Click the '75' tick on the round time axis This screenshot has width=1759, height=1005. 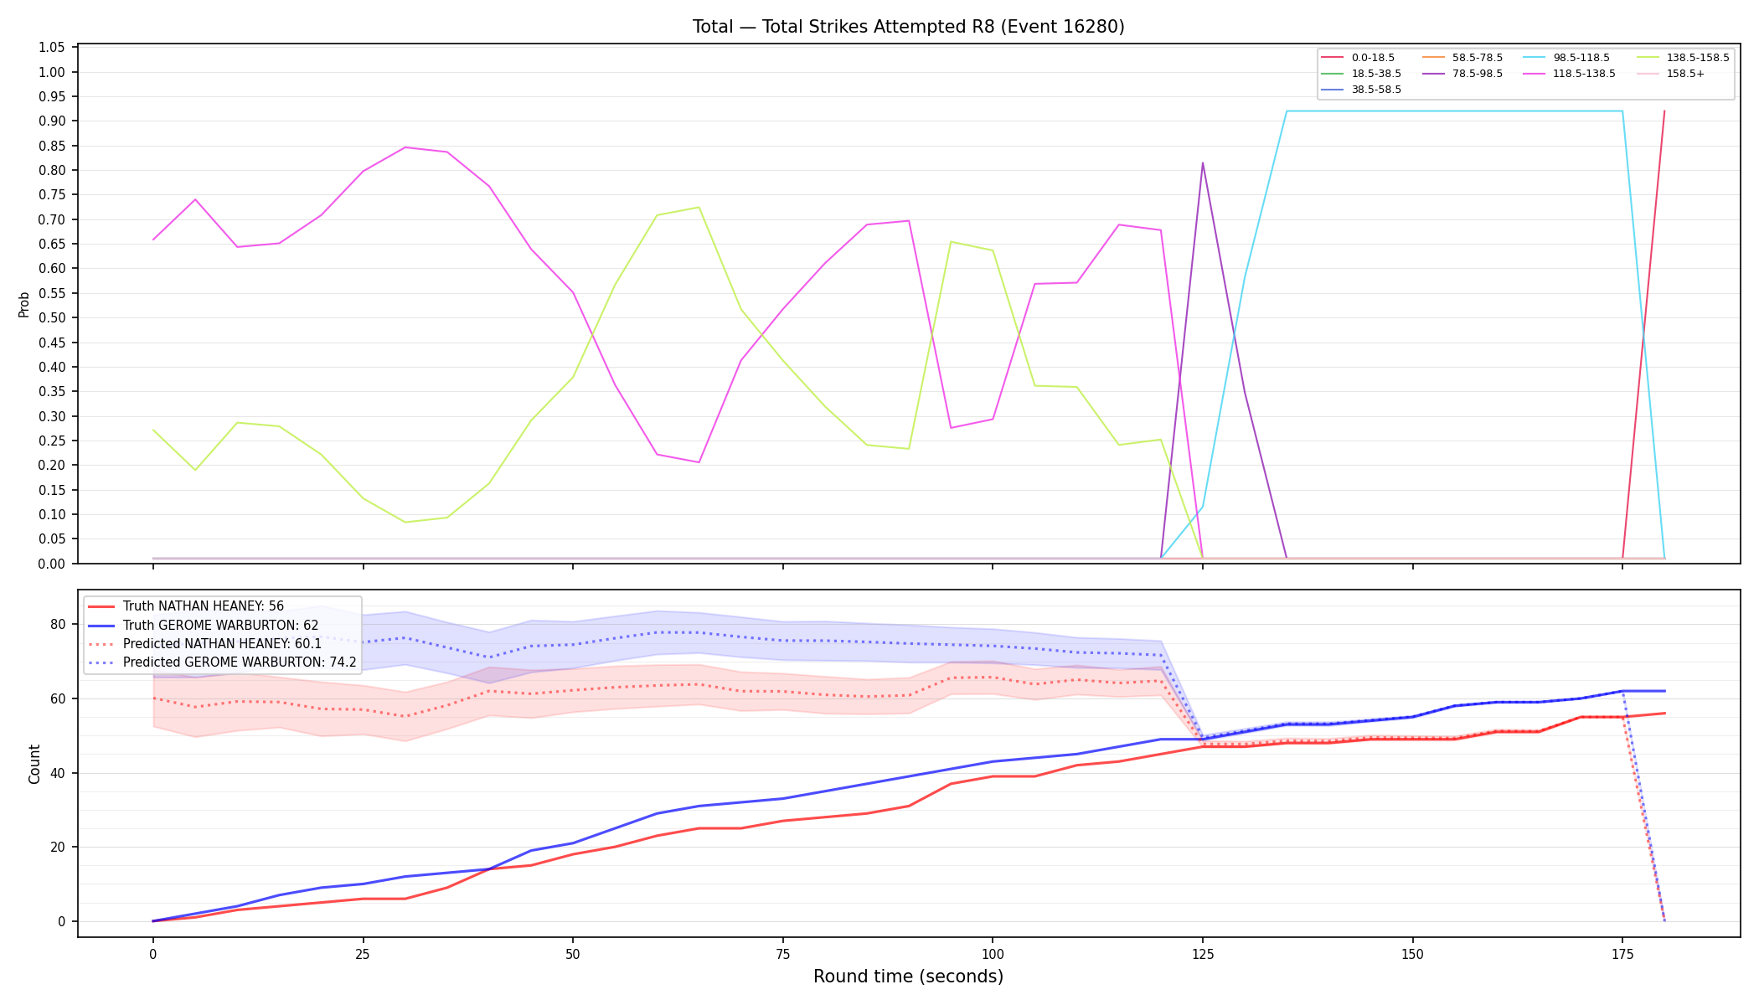click(783, 954)
